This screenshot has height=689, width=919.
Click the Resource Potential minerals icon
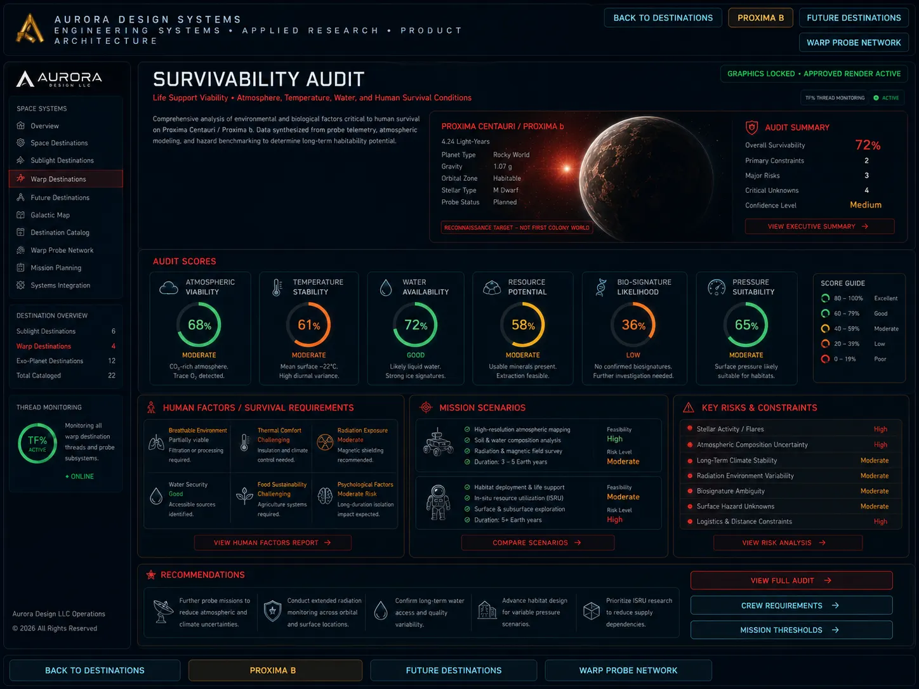(492, 288)
